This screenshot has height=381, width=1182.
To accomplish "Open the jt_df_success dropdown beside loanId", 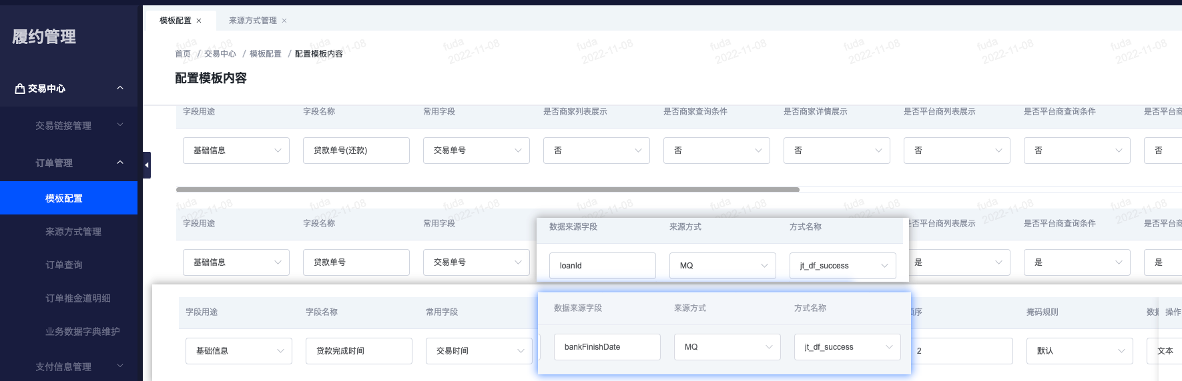I will point(843,266).
